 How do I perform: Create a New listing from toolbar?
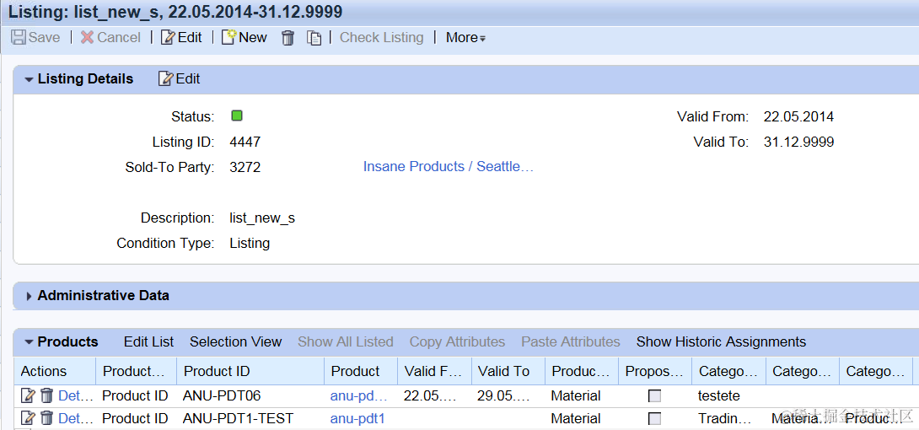(245, 37)
